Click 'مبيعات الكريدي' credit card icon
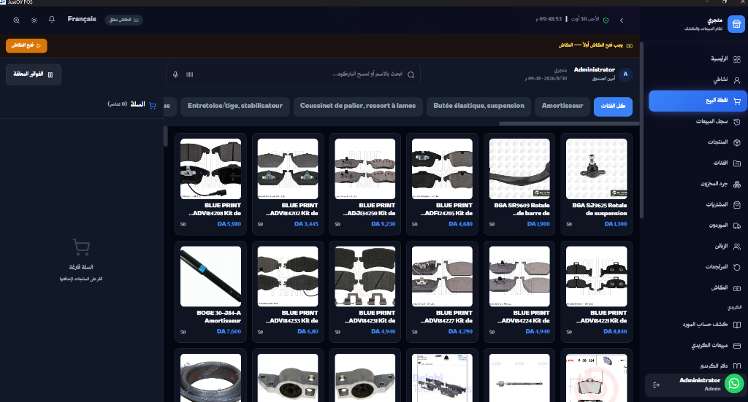Viewport: 748px width, 402px height. [x=736, y=346]
